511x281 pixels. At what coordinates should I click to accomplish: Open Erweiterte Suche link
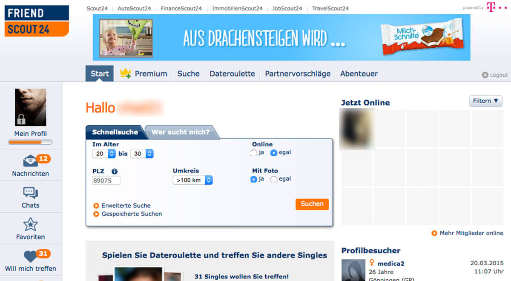pyautogui.click(x=126, y=206)
